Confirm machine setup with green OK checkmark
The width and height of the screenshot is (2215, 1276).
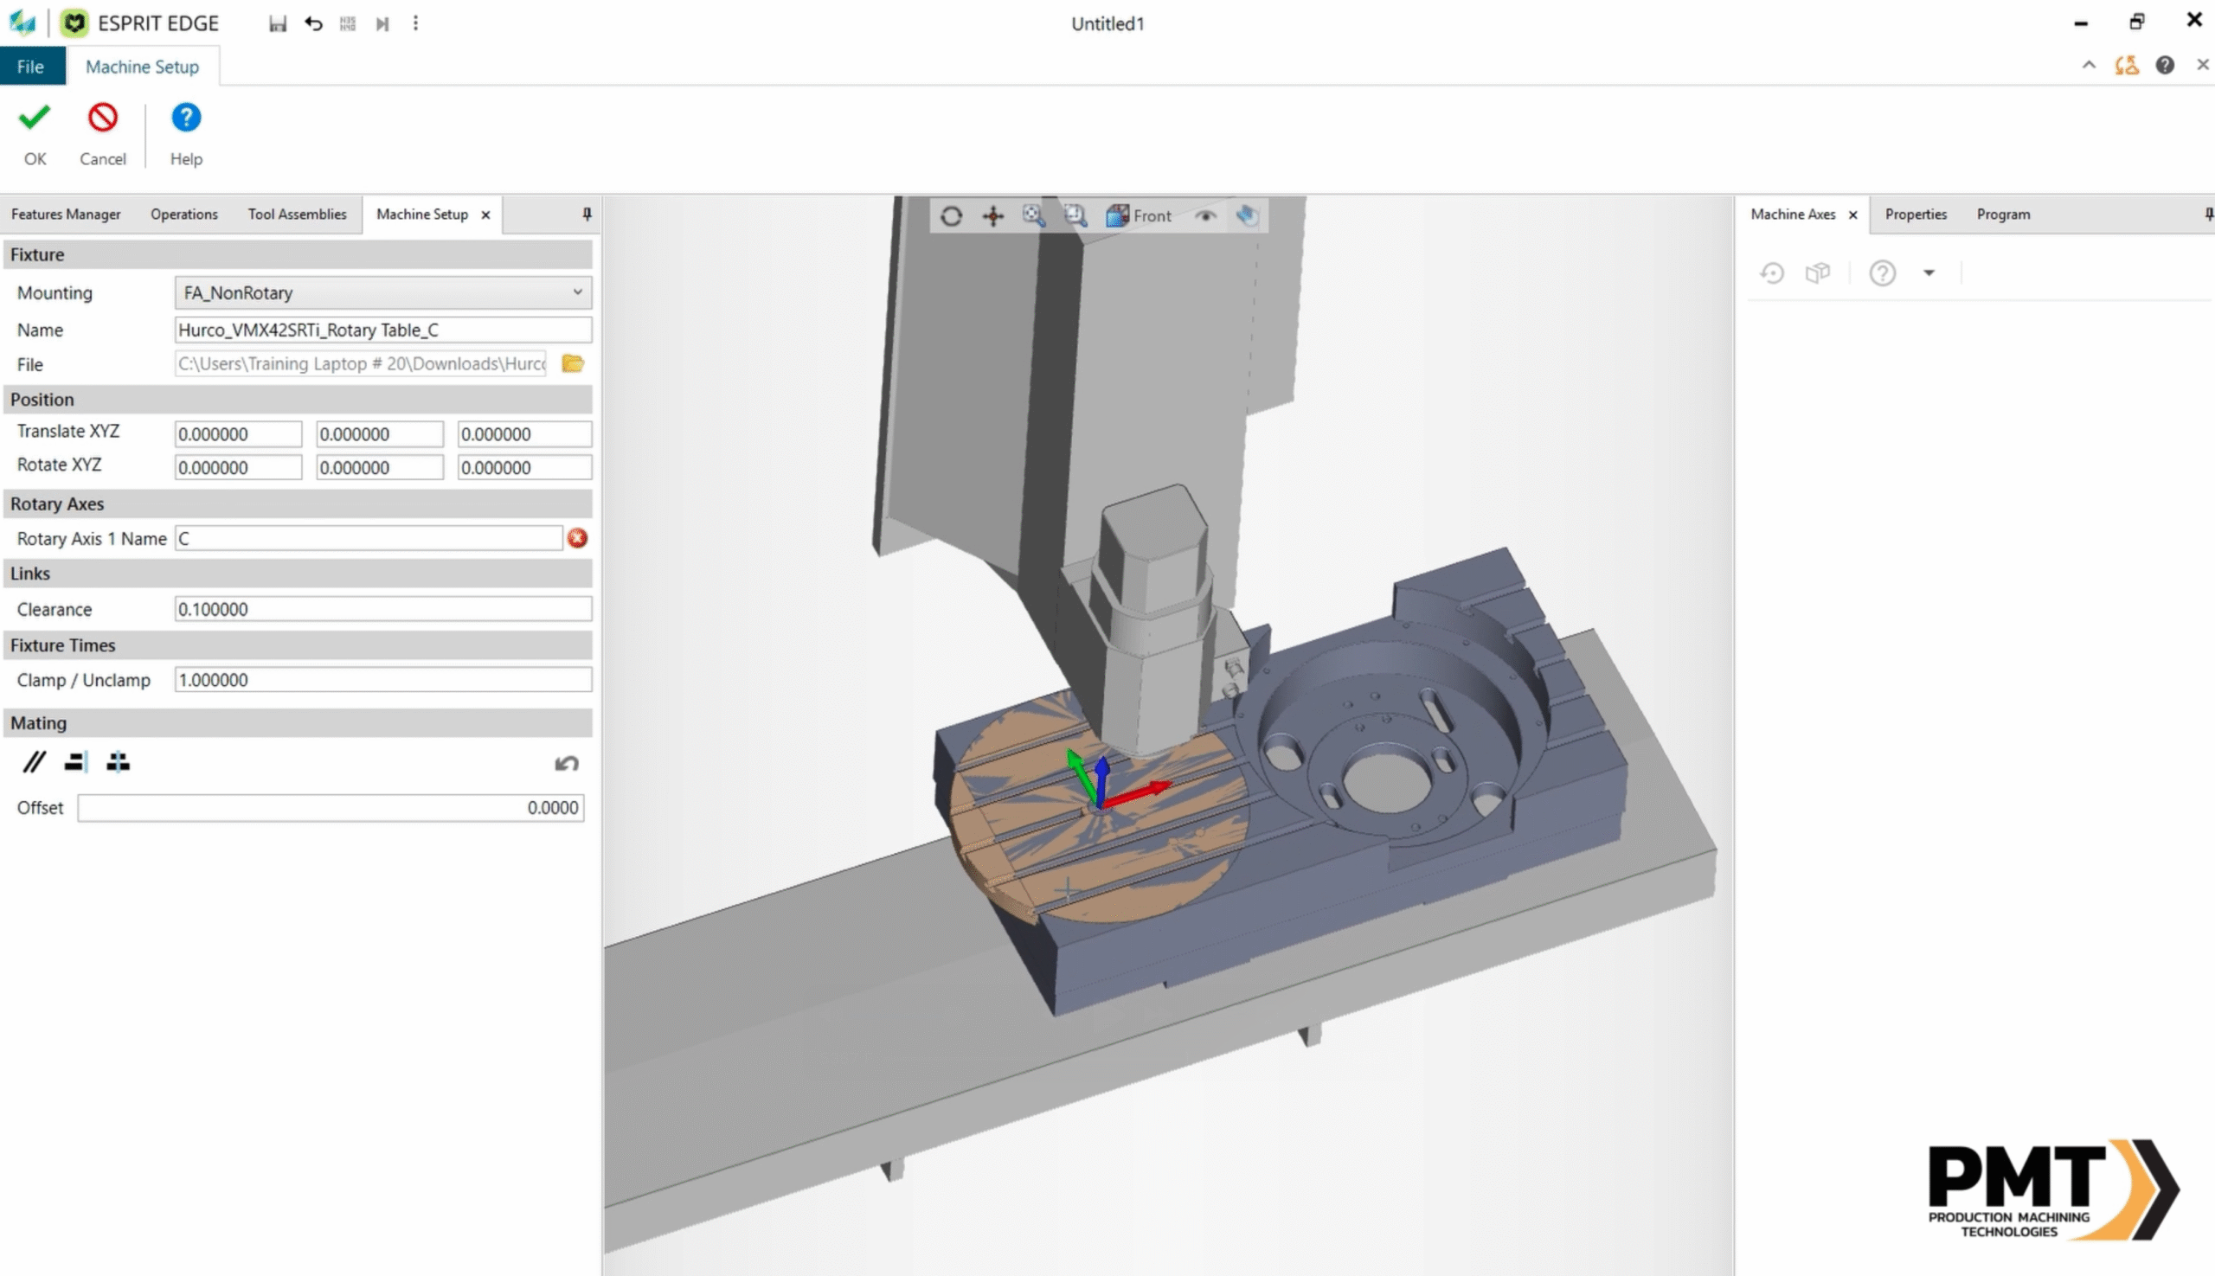35,134
